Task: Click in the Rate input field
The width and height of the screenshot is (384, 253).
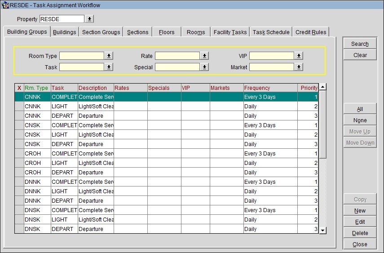Action: (x=177, y=56)
